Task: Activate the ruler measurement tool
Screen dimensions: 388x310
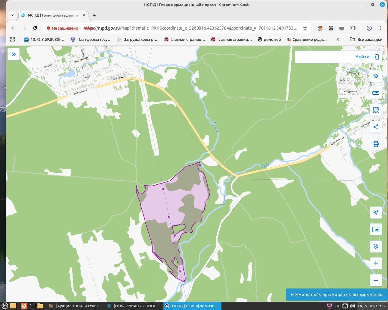Action: 376,93
